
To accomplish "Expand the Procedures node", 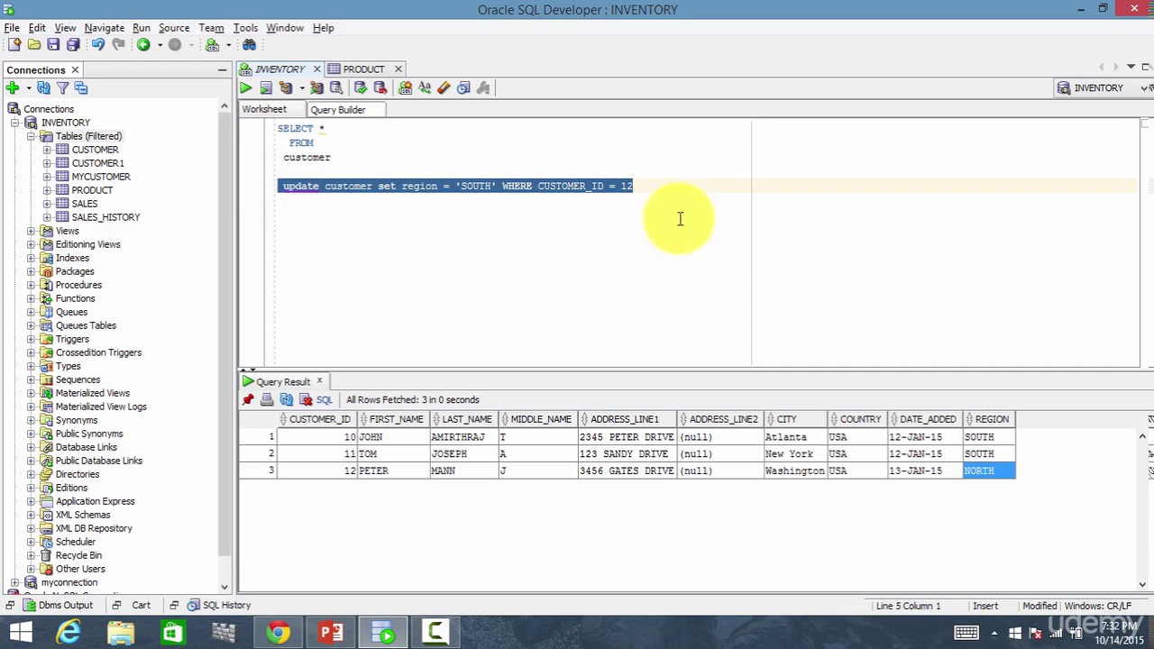I will tap(31, 285).
